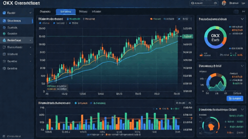The width and height of the screenshot is (248, 139).
Task: Collapse the OKX Earn panel with its chevron
Action: (x=242, y=19)
